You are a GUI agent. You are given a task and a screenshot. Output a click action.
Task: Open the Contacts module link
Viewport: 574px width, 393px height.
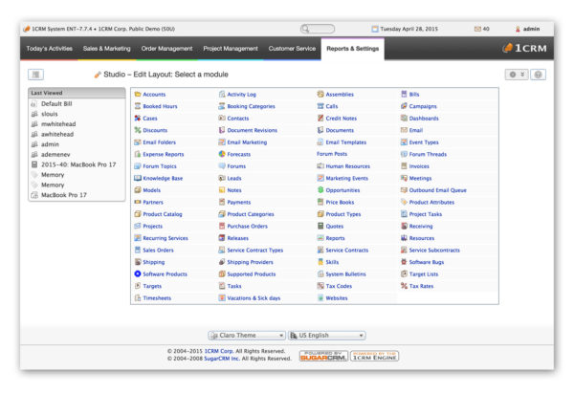coord(238,119)
